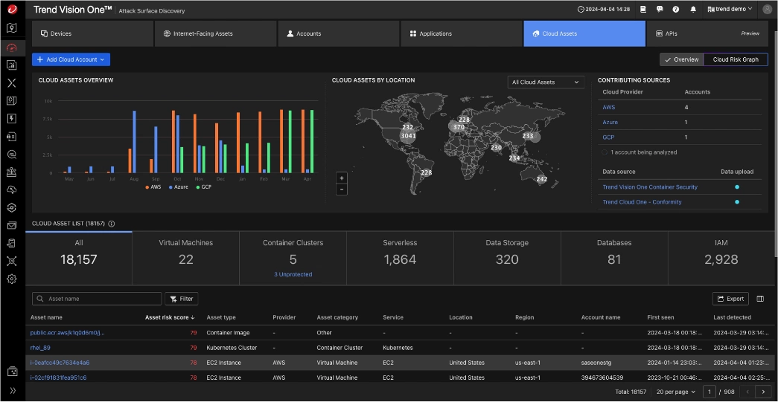This screenshot has height=402, width=778.
Task: Zoom out the map with minus button
Action: pos(342,189)
